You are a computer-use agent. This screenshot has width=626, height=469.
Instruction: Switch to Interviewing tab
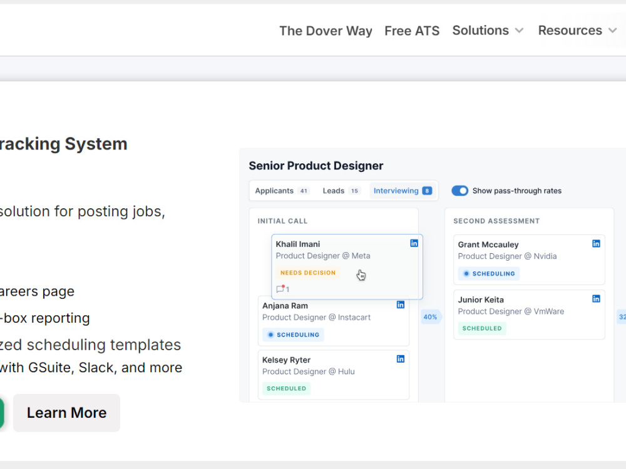point(403,191)
